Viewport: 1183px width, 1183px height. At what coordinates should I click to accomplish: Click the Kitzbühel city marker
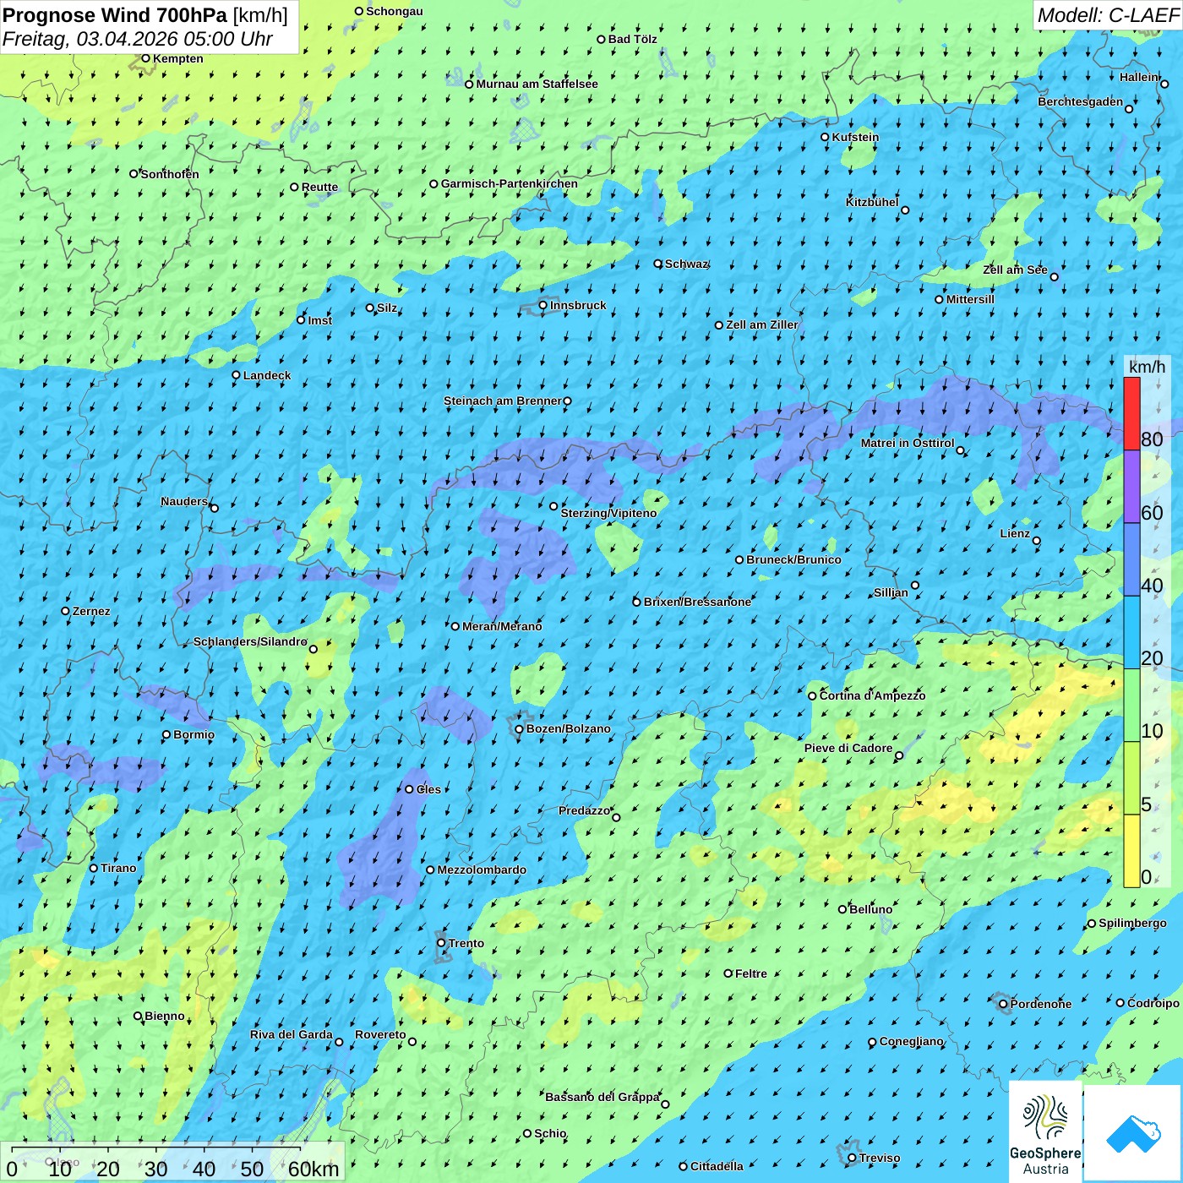click(905, 210)
